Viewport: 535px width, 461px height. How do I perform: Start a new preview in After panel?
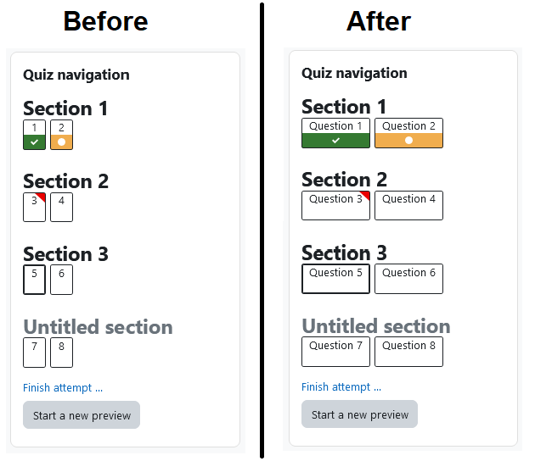tap(359, 414)
